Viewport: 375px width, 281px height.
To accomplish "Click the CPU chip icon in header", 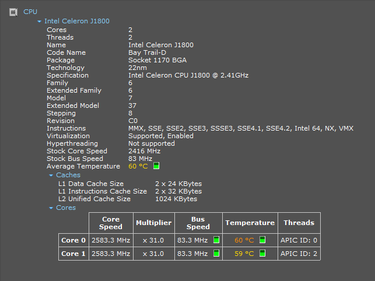I will pyautogui.click(x=13, y=12).
